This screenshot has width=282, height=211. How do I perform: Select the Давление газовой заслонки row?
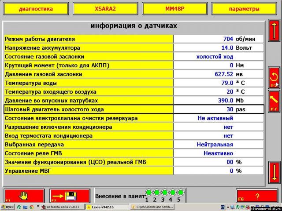point(134,74)
